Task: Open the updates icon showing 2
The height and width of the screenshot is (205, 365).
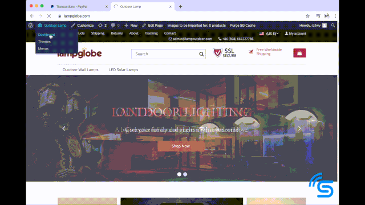Action: 102,25
